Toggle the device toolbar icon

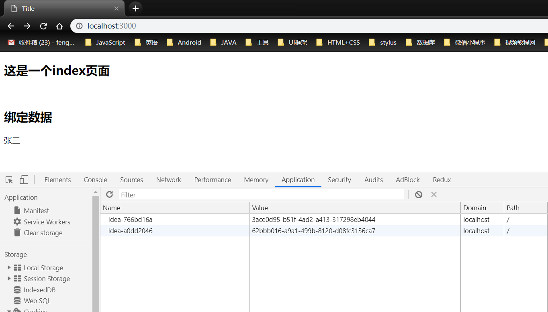[x=24, y=180]
